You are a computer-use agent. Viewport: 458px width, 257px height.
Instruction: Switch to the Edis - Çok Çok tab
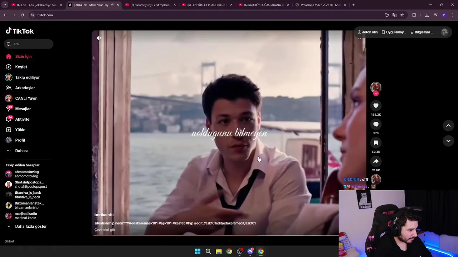37,5
